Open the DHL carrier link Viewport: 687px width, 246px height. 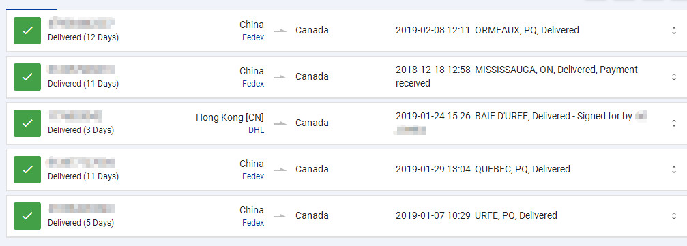point(257,130)
